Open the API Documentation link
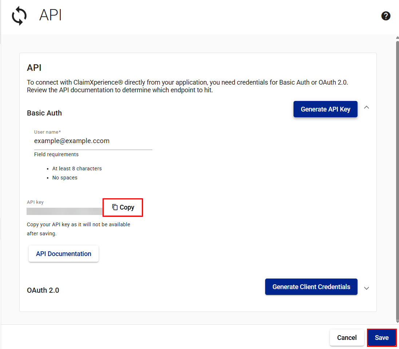The width and height of the screenshot is (399, 349). click(64, 254)
